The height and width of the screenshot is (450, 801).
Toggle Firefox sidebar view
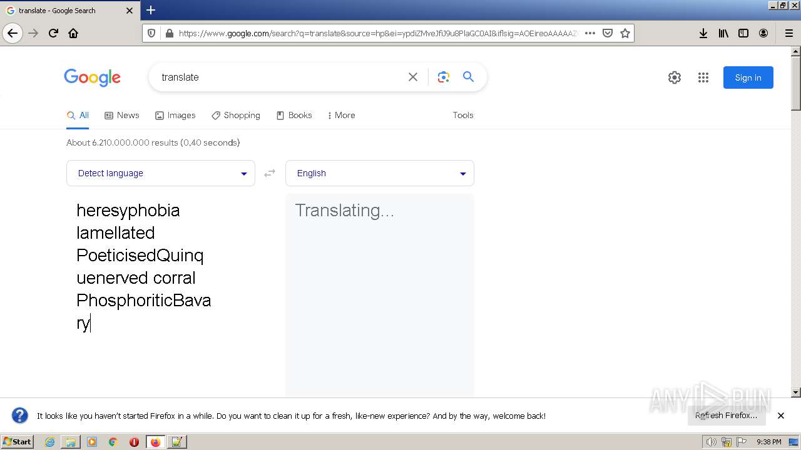pyautogui.click(x=743, y=33)
